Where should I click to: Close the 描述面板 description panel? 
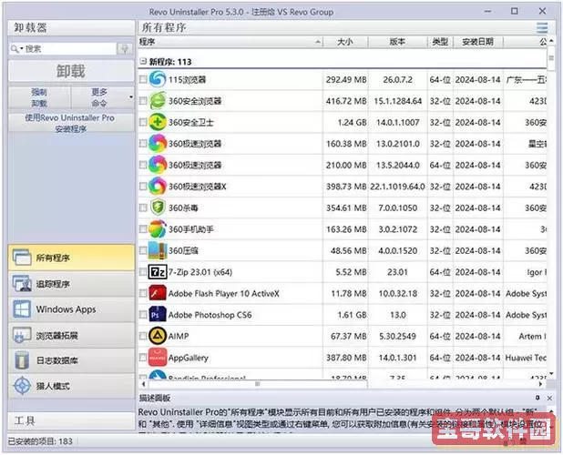pyautogui.click(x=549, y=398)
